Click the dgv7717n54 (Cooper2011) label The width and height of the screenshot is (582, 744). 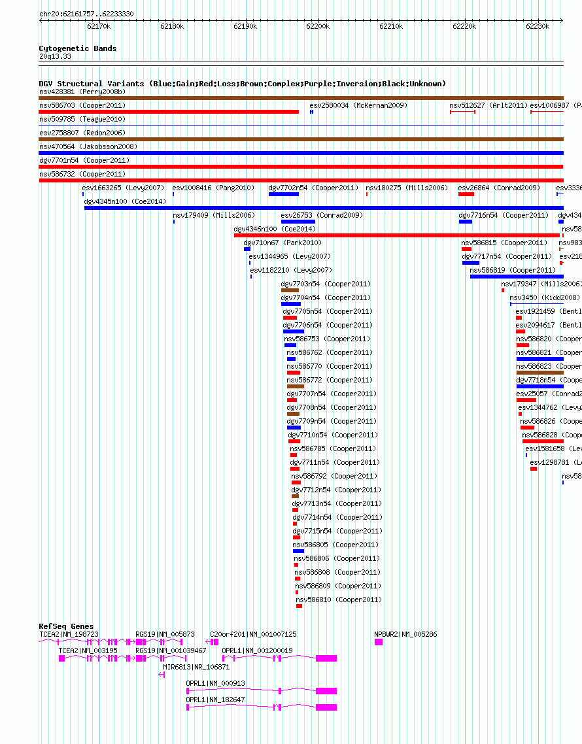click(x=507, y=257)
